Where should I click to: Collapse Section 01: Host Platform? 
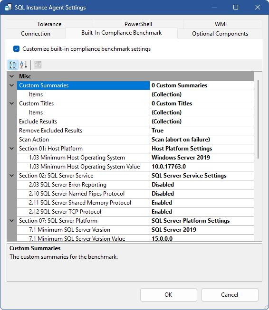click(x=12, y=149)
